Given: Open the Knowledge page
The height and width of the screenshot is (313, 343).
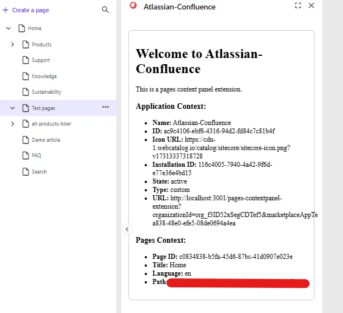Looking at the screenshot, I should pos(44,76).
